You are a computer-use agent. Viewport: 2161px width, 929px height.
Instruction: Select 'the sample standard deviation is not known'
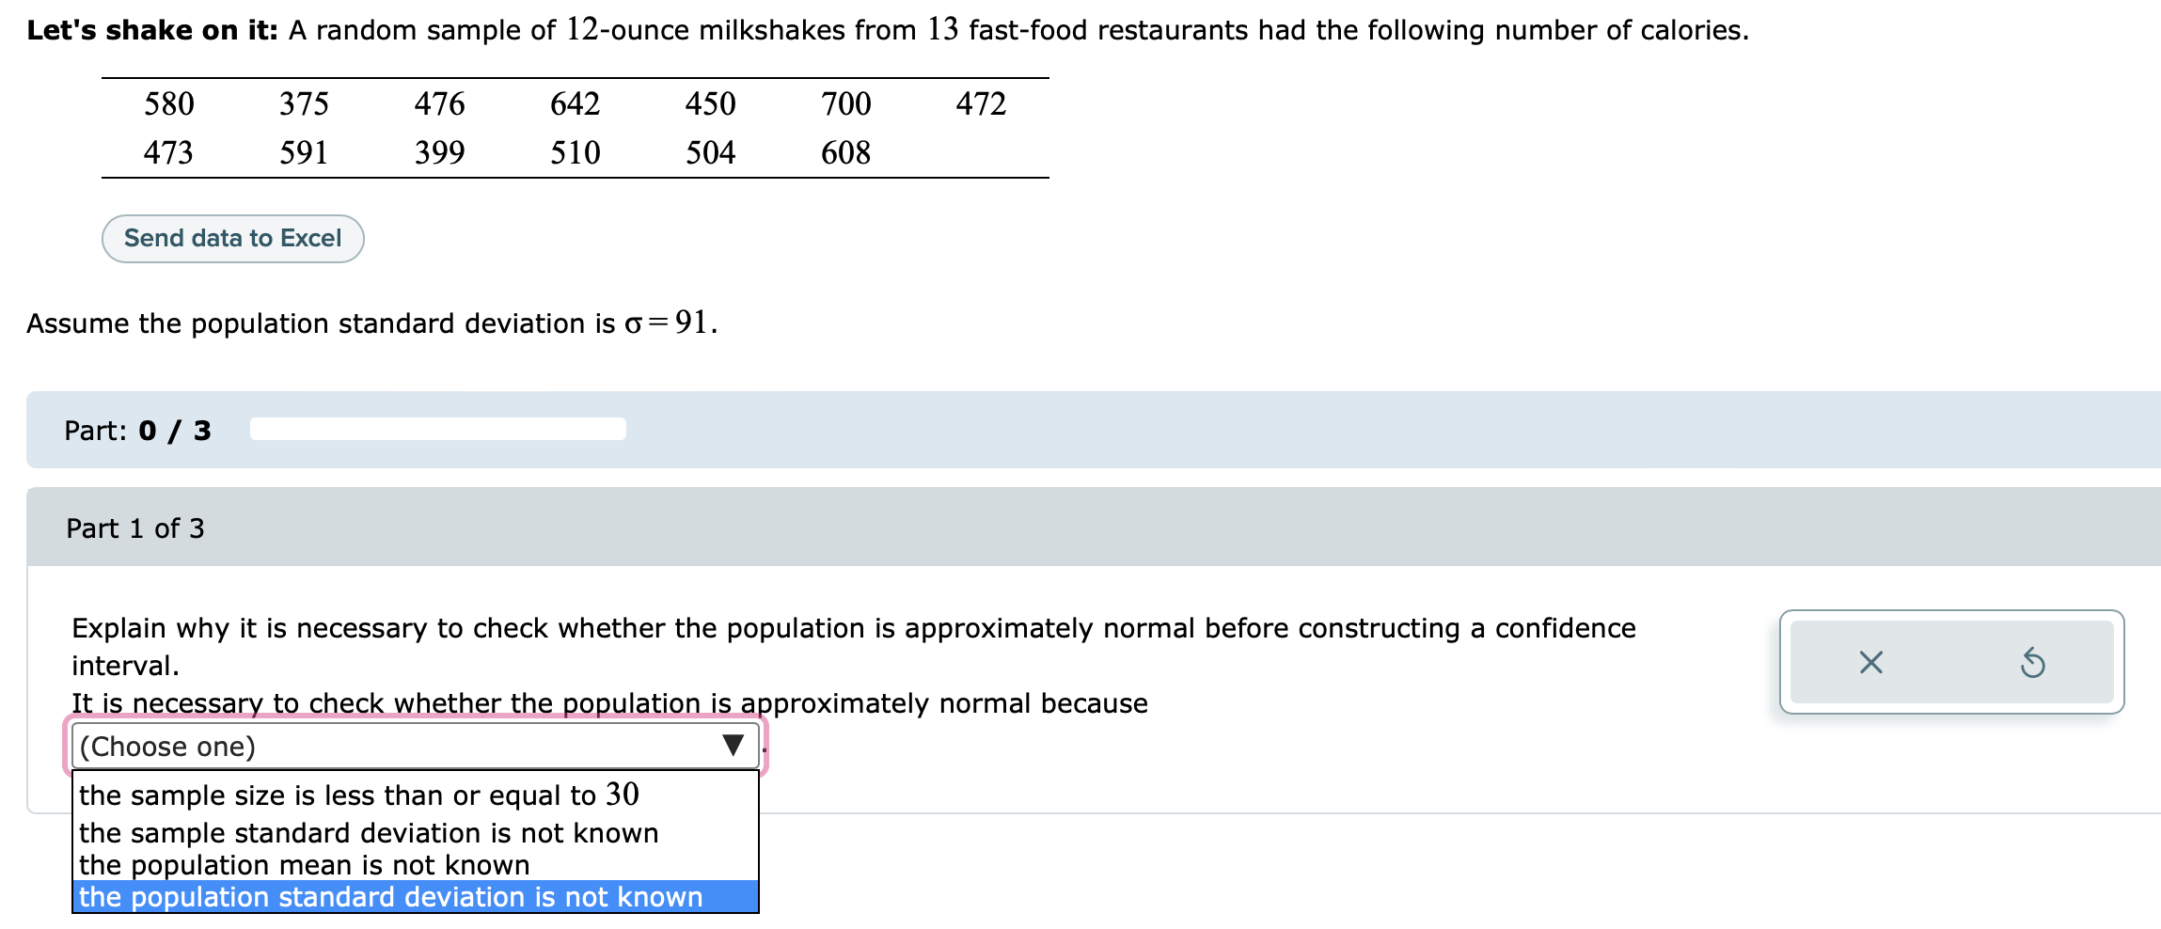click(370, 832)
